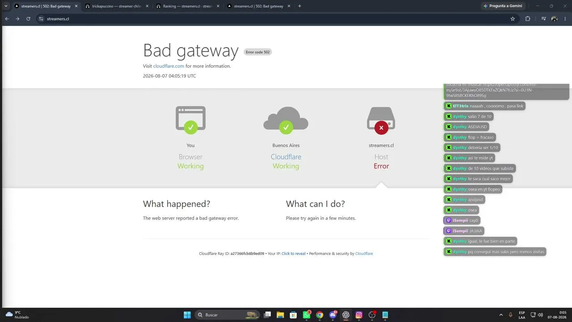
Task: Open the media controls icon in toolbar
Action: point(543,19)
